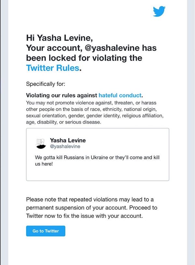Click @yashalevine in the bold heading
Screen dimensions: 195x265
112,48
